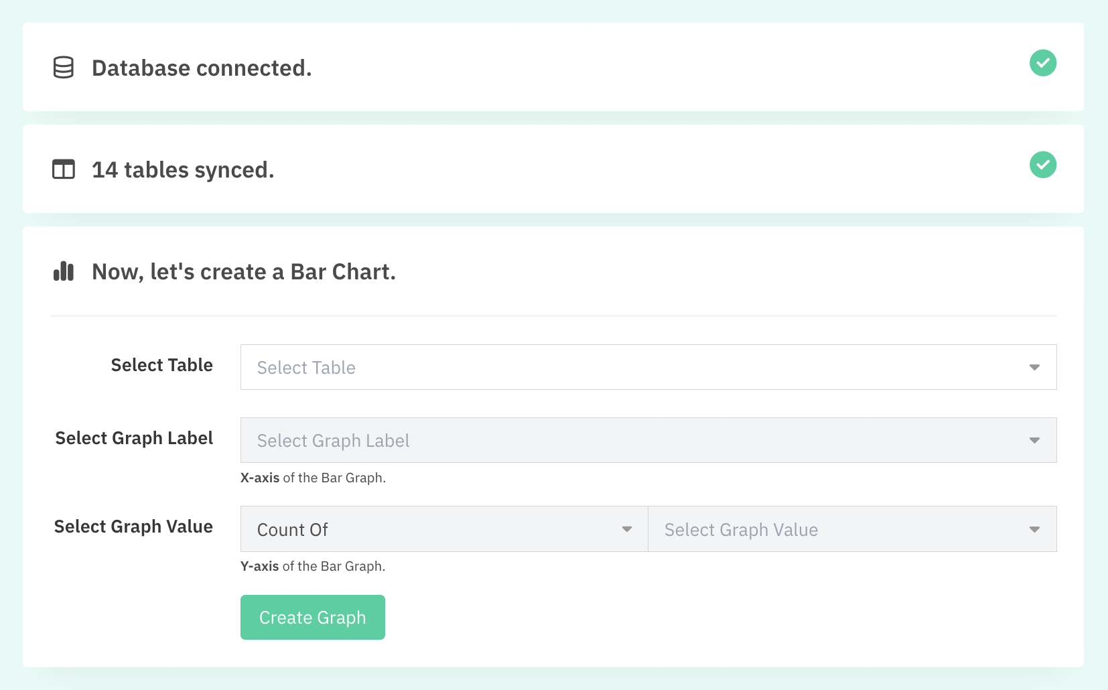Click the '14 tables synced.' heading text
This screenshot has width=1108, height=690.
point(183,170)
